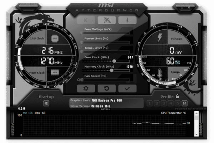Click the graph scrollbar up arrow

click(x=197, y=113)
